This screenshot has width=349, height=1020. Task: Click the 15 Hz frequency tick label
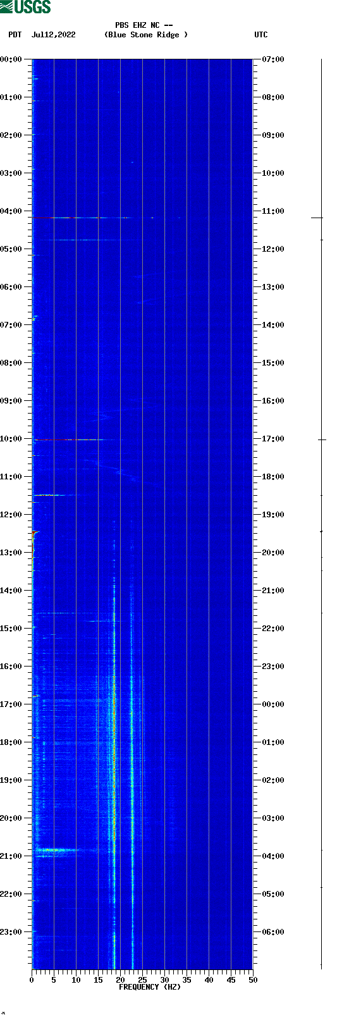(98, 980)
